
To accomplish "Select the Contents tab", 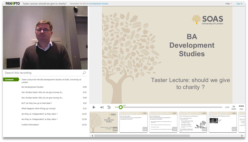I will [11, 79].
